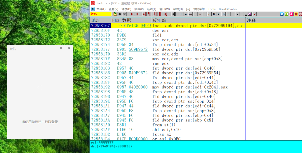Restart the program with the rewind icon
This screenshot has height=153, width=302.
pos(120,14)
